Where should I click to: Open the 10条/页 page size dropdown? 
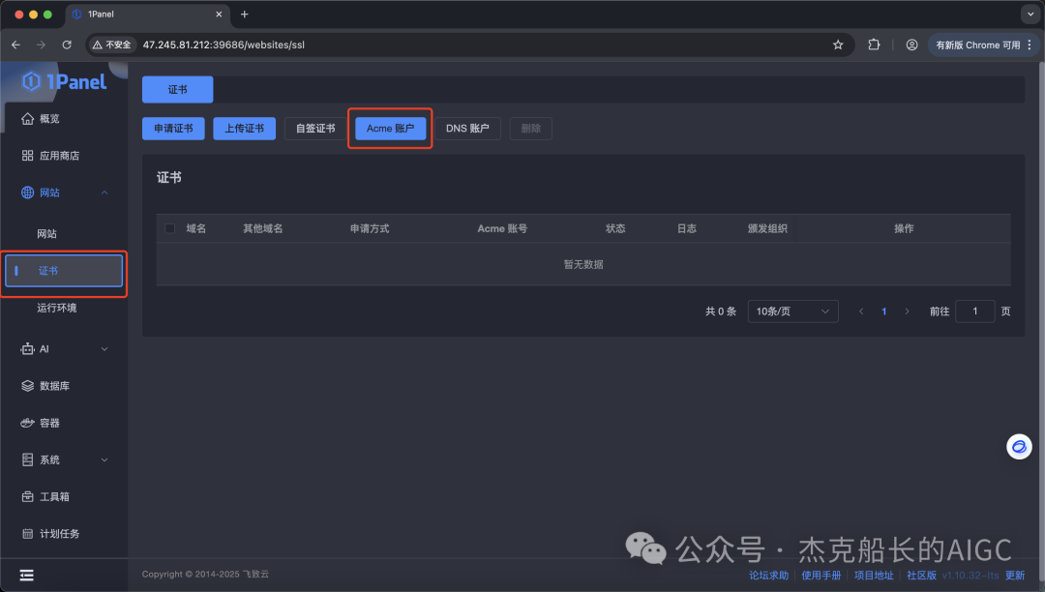792,311
